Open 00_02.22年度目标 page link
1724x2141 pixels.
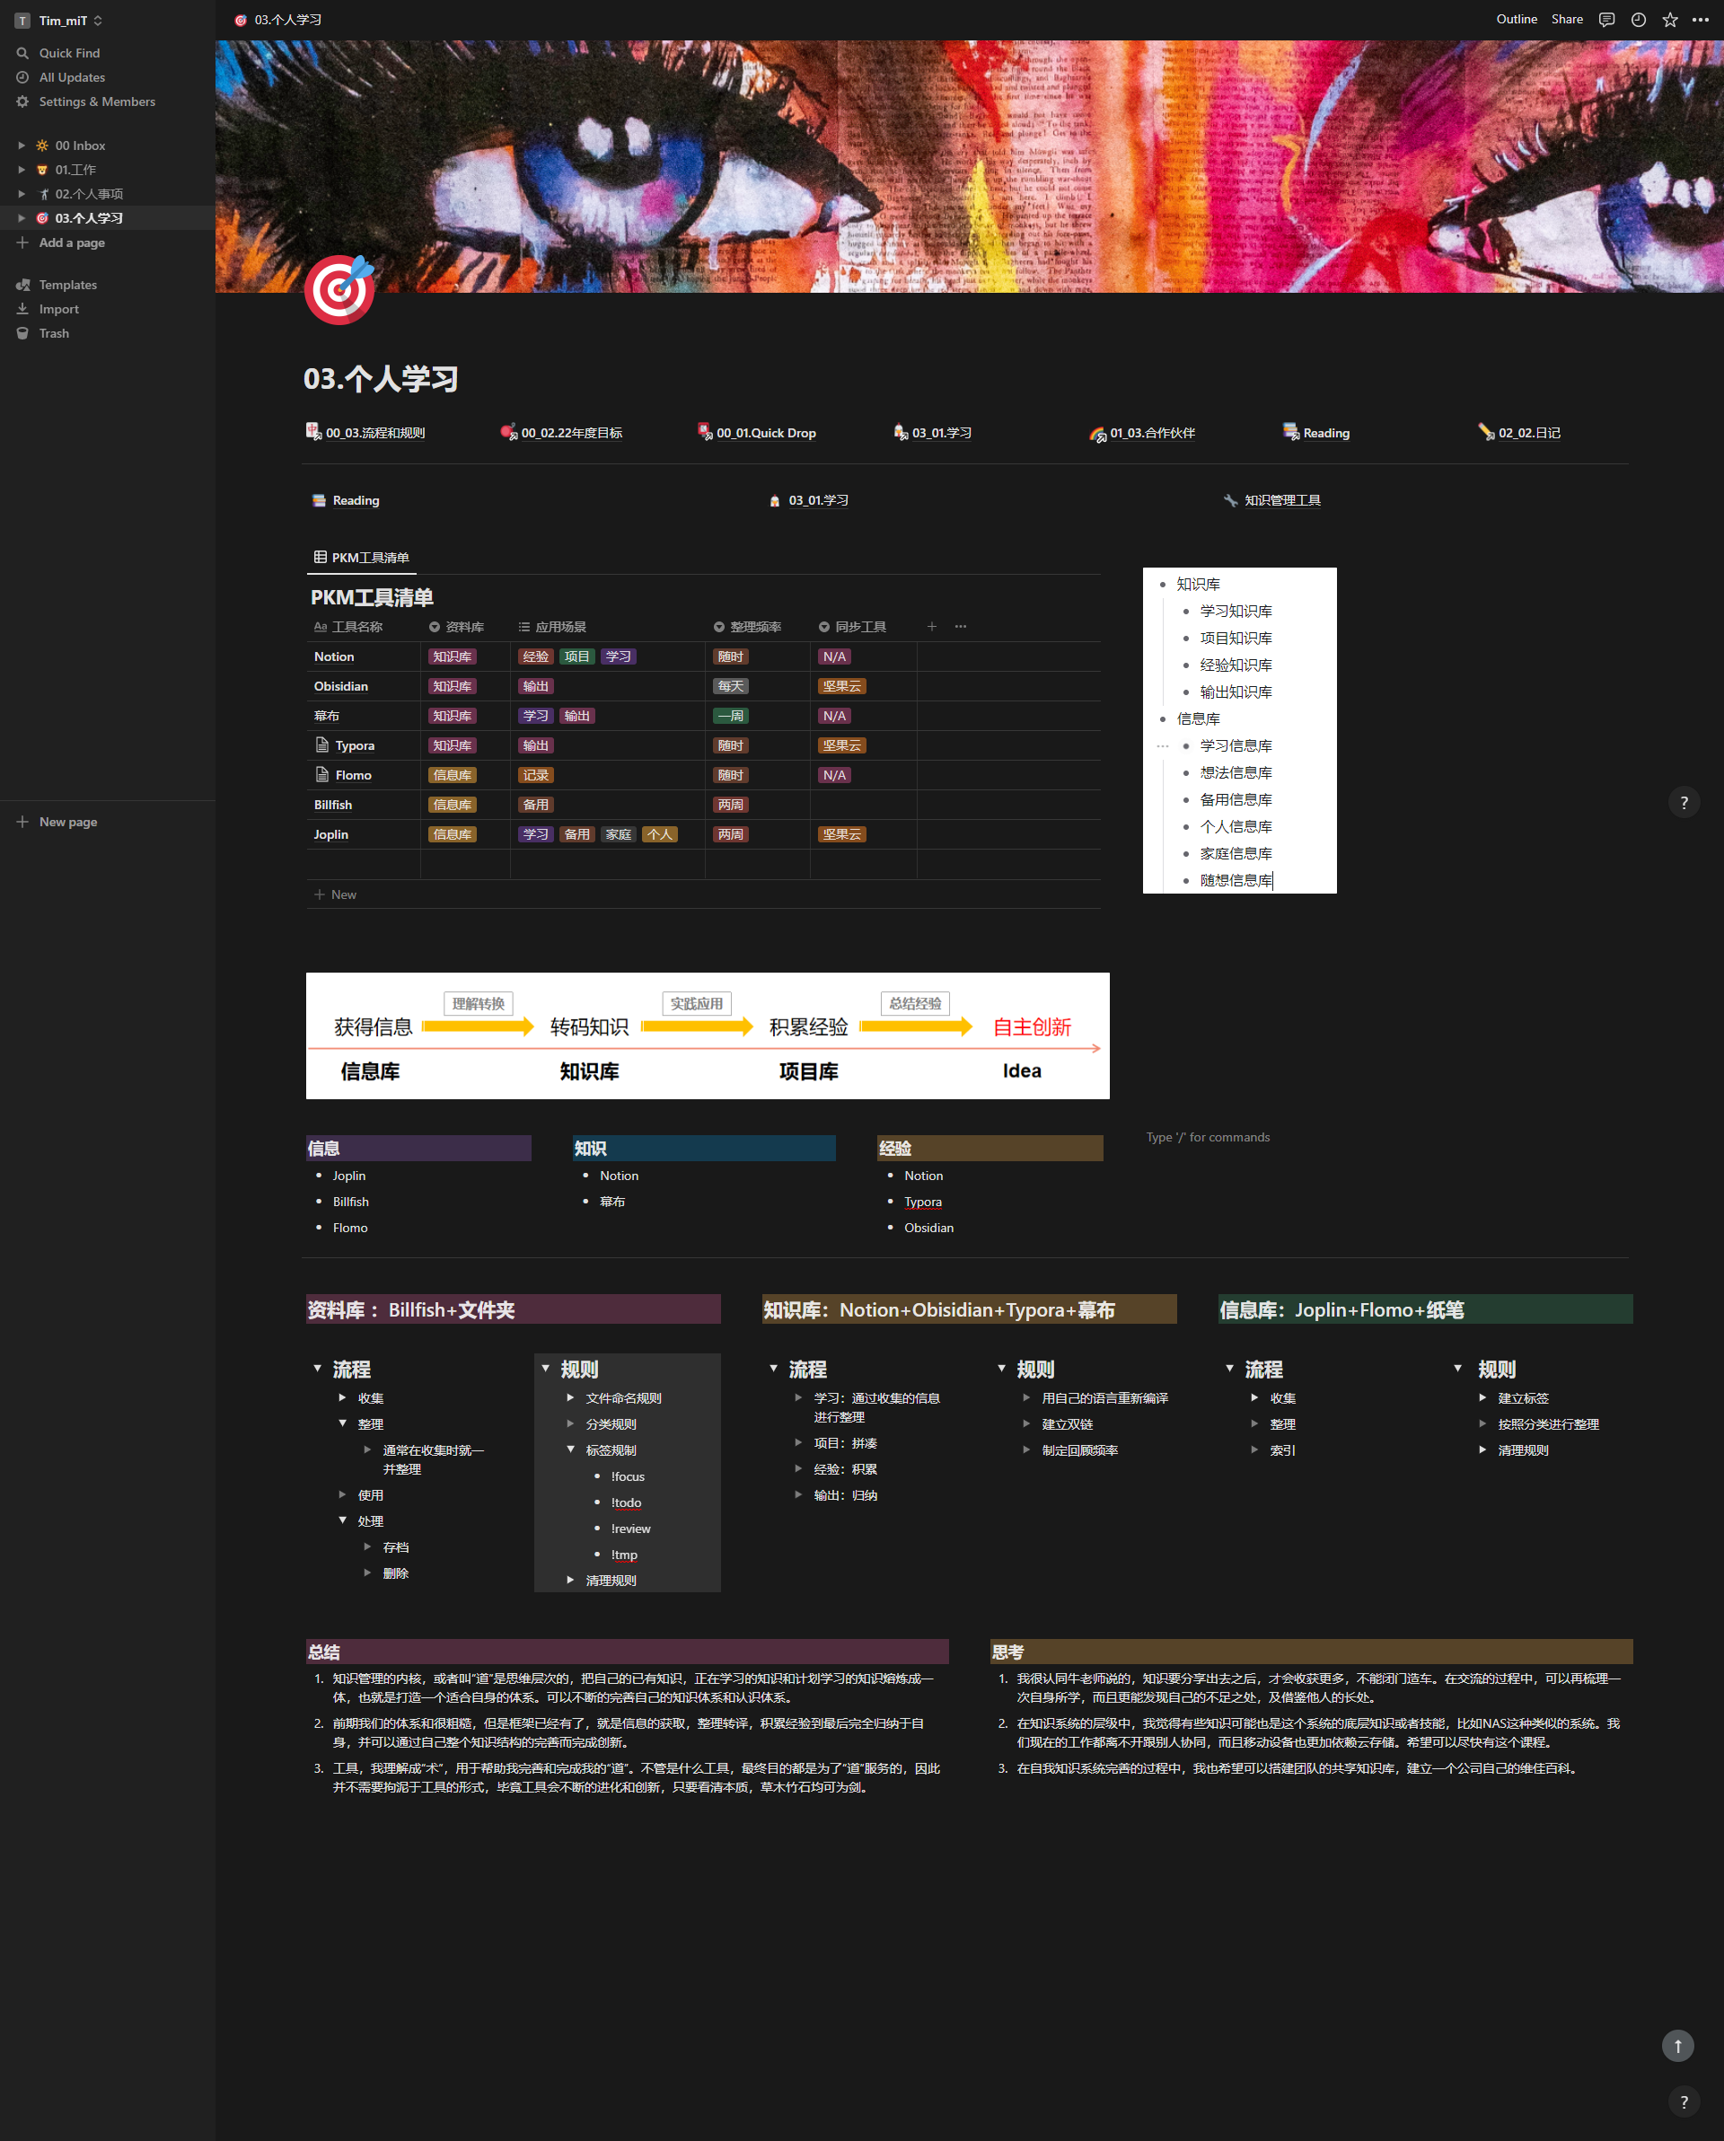click(563, 433)
